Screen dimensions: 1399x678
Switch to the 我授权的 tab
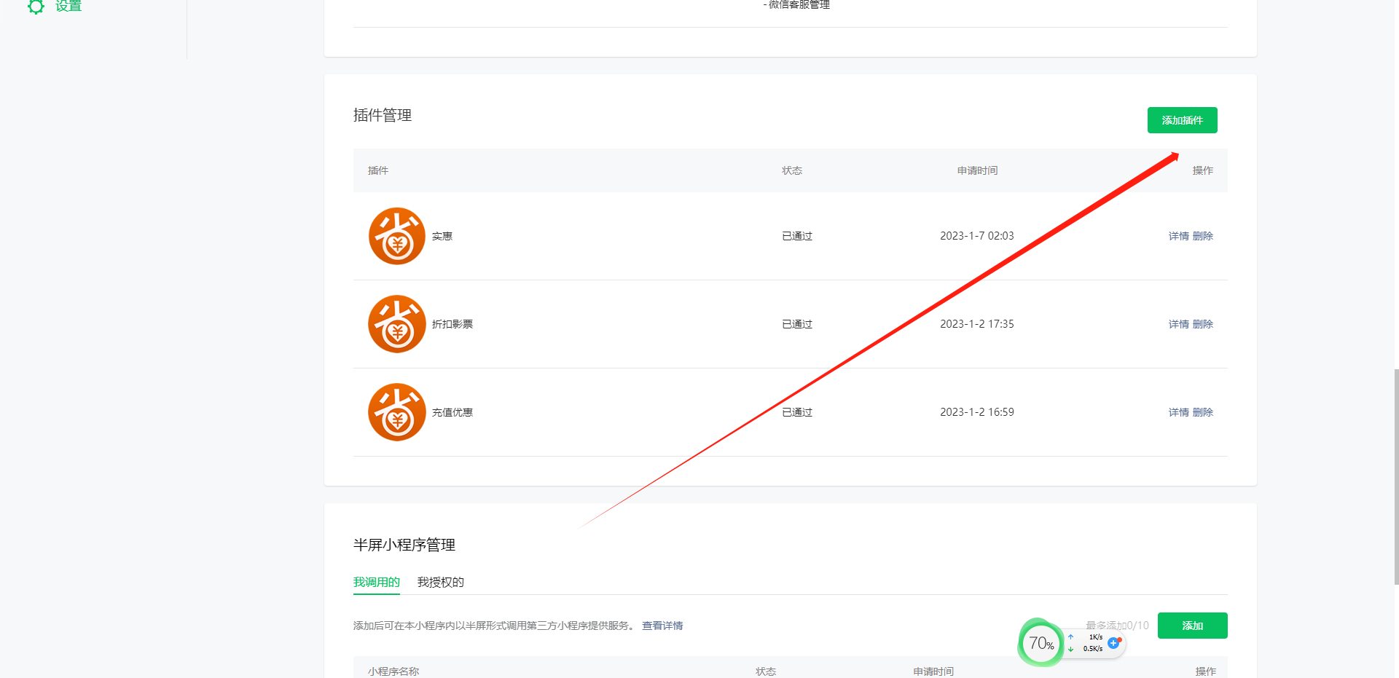tap(440, 582)
